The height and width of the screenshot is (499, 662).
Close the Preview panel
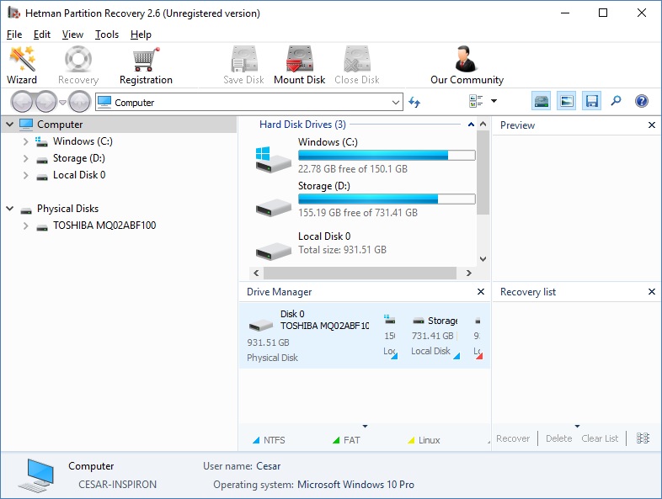click(x=651, y=125)
